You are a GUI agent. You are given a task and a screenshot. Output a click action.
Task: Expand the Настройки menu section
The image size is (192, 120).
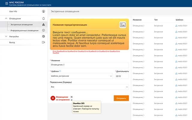click(x=6, y=37)
